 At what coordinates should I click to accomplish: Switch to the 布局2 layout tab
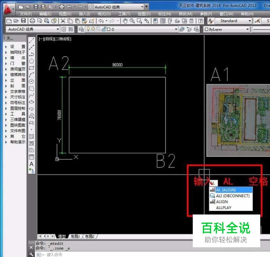[90, 236]
